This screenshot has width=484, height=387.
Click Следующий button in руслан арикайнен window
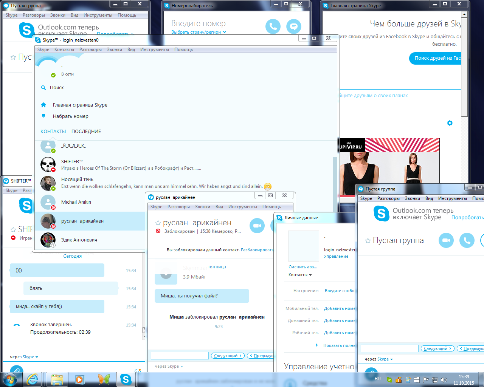(228, 356)
